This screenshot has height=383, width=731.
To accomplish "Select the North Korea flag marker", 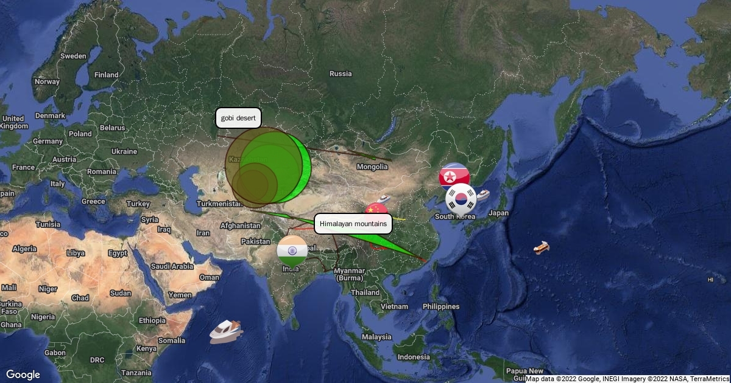I will [454, 176].
